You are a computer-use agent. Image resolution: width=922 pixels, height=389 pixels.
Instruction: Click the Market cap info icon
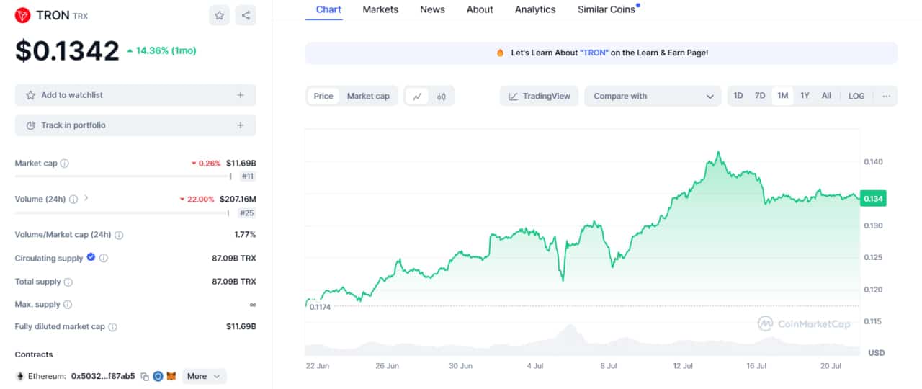[x=64, y=164]
